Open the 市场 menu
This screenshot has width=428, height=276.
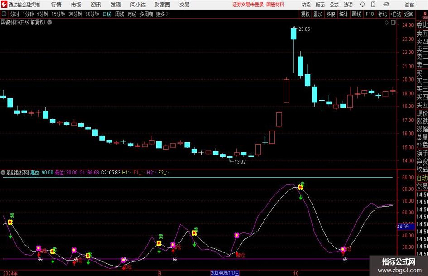pos(76,5)
